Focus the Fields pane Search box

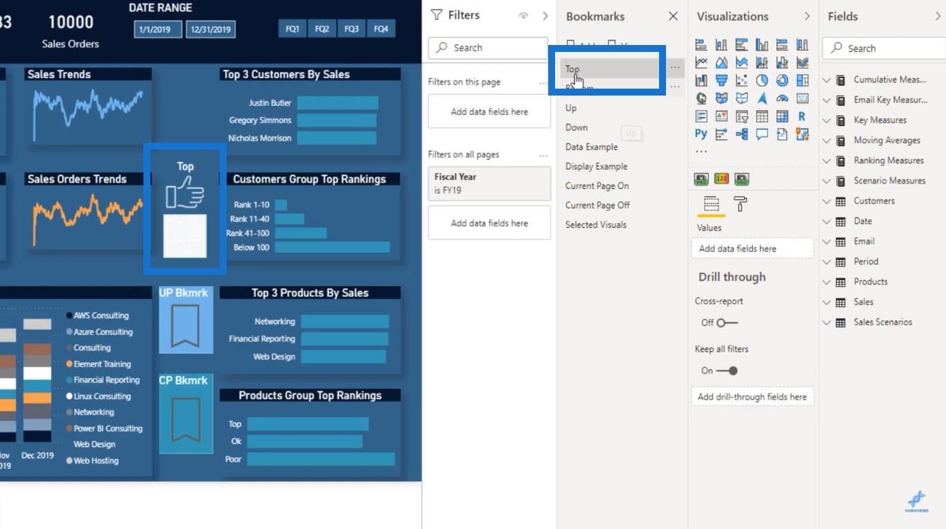884,48
